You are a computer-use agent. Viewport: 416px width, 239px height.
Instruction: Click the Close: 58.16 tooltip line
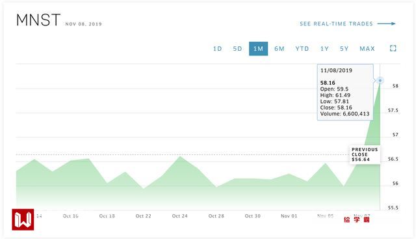coord(336,107)
